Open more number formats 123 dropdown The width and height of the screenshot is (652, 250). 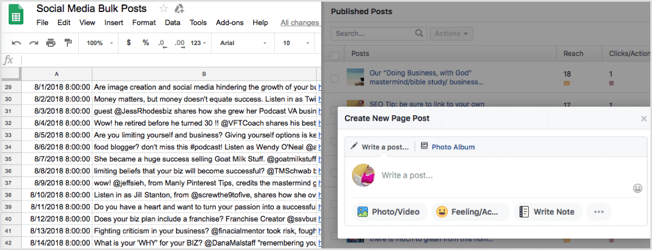[199, 43]
